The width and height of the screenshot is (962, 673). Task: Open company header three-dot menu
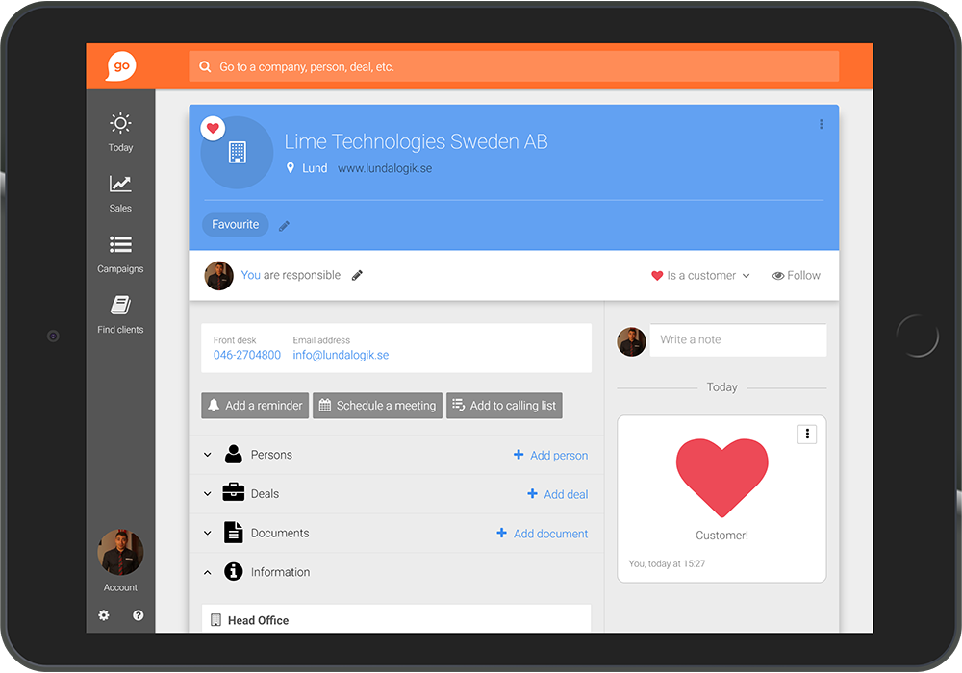[821, 124]
